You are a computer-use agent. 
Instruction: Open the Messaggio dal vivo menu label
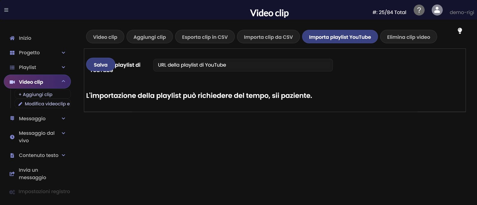click(37, 137)
